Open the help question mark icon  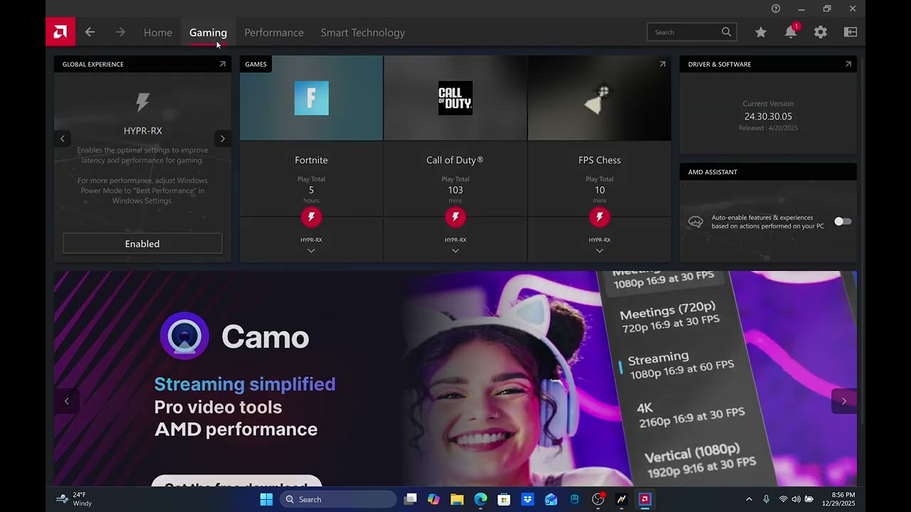(x=776, y=9)
